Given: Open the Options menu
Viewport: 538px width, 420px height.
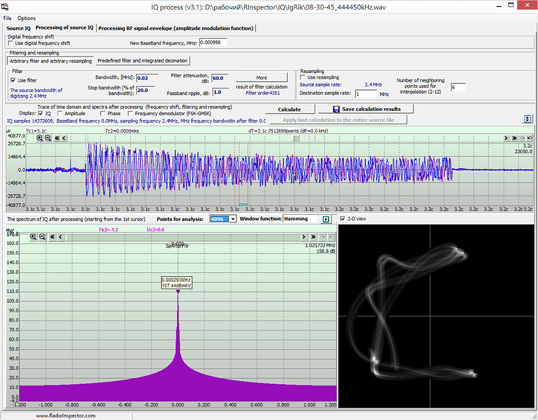Looking at the screenshot, I should pyautogui.click(x=26, y=18).
